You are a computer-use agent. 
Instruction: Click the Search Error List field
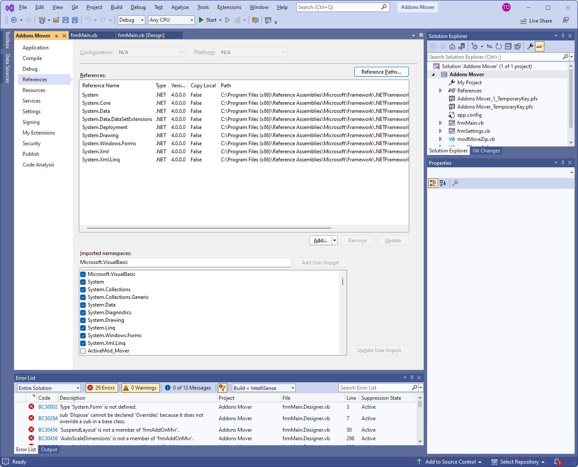coord(375,388)
